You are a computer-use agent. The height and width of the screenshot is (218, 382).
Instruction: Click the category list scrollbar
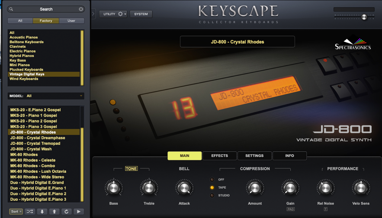coord(82,58)
